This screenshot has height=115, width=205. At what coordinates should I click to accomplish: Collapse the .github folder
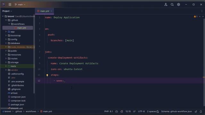coord(6,20)
